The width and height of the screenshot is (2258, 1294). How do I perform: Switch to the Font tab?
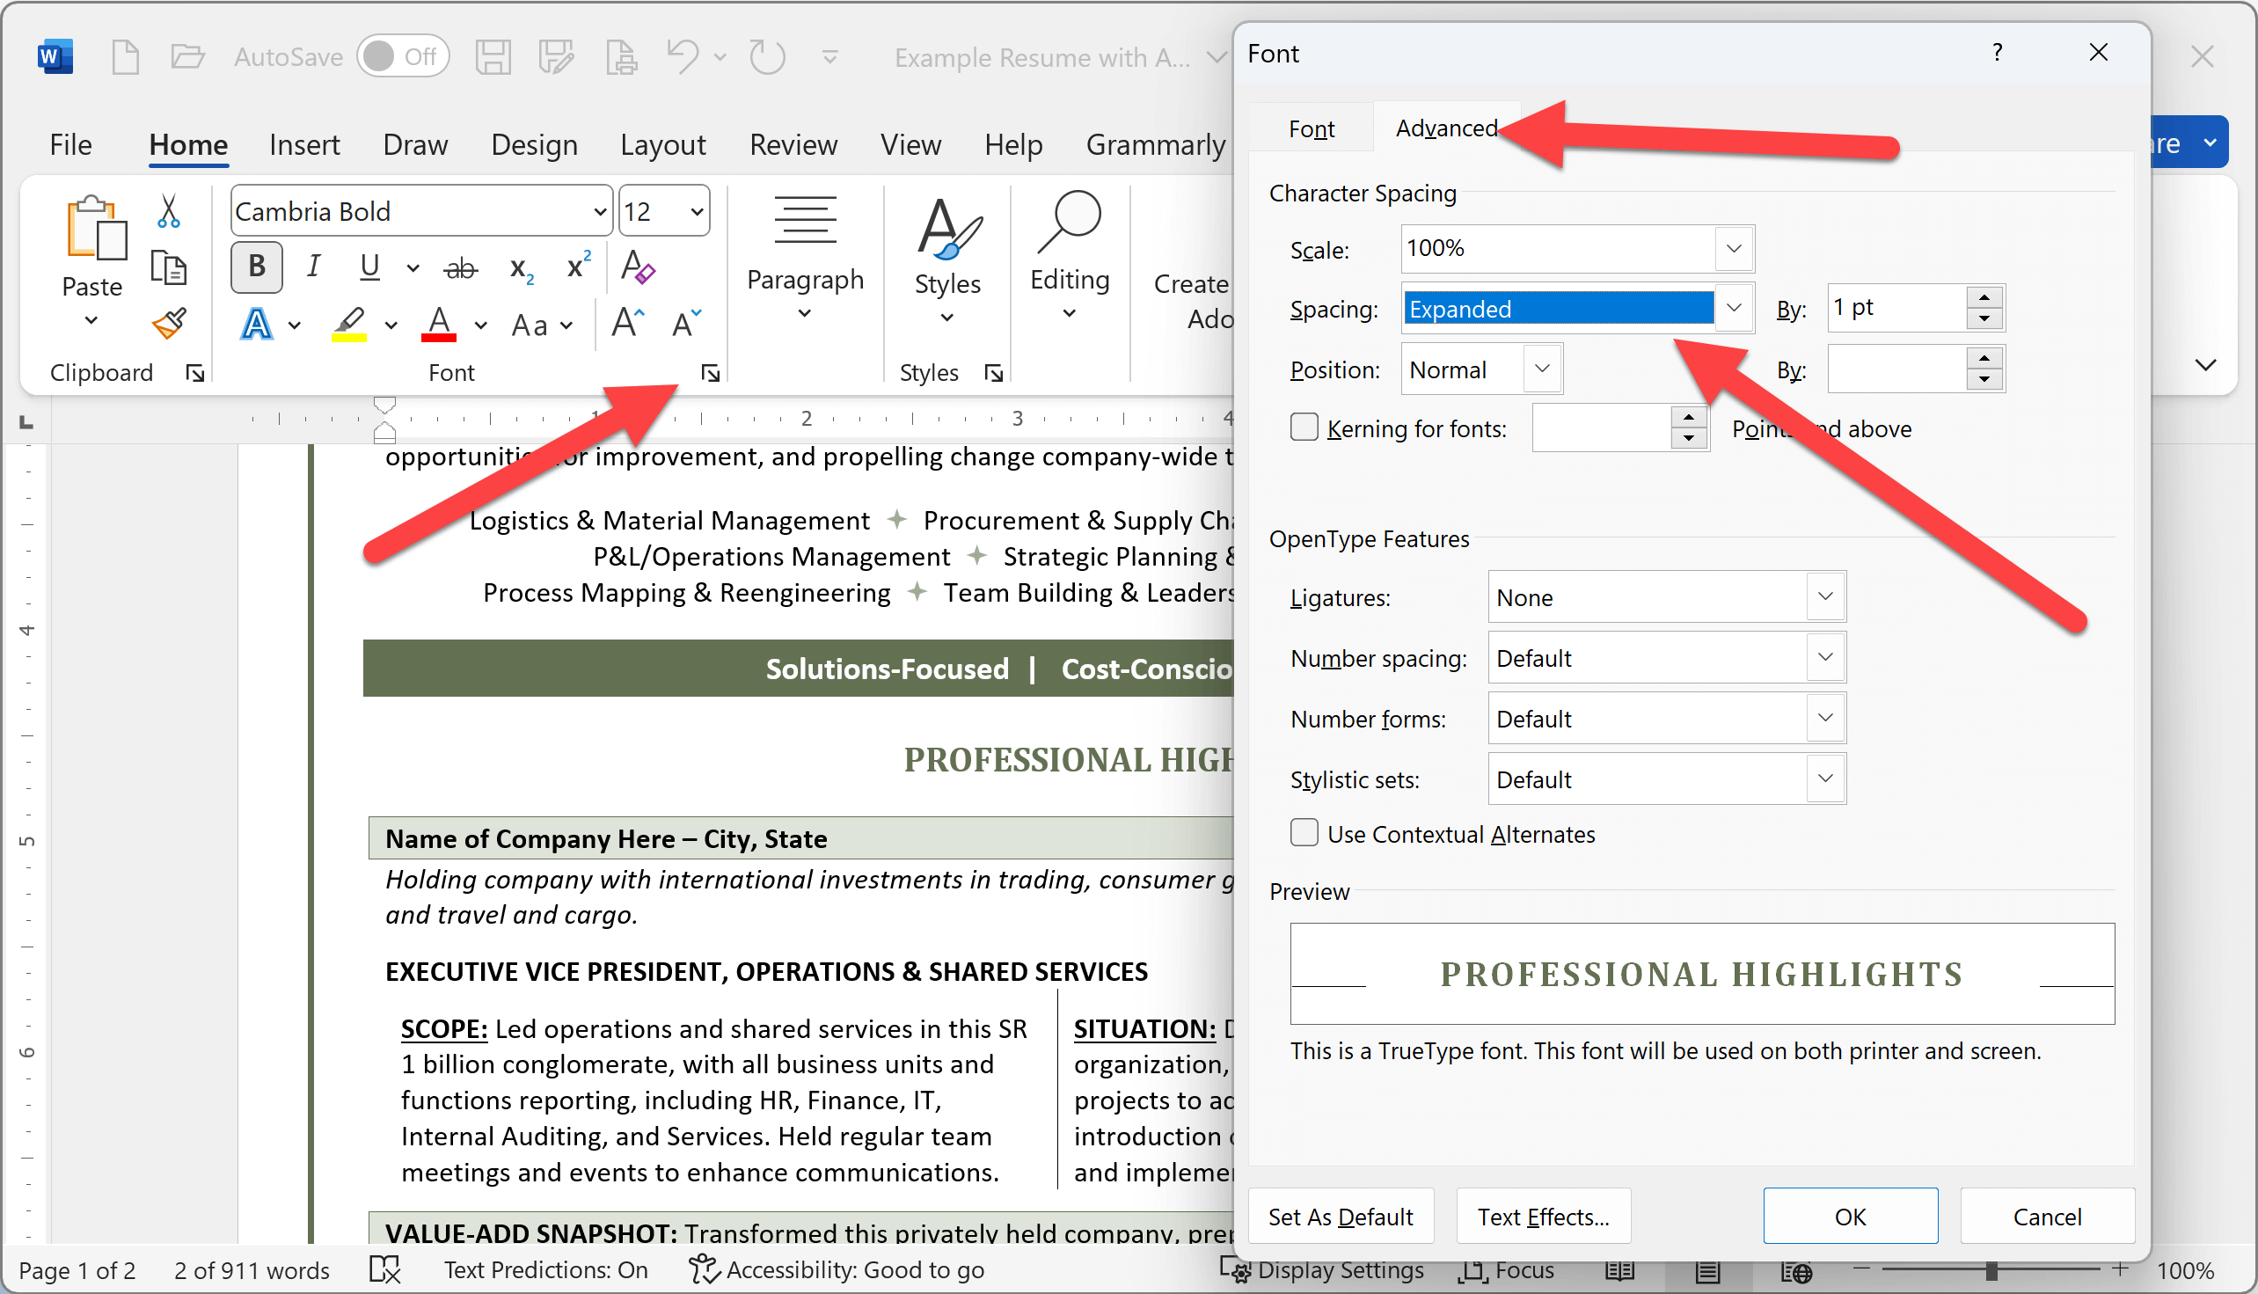(x=1312, y=130)
